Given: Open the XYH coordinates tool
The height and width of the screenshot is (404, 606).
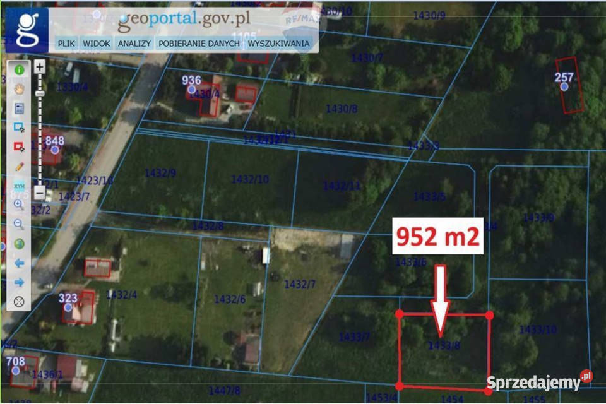Looking at the screenshot, I should point(19,186).
